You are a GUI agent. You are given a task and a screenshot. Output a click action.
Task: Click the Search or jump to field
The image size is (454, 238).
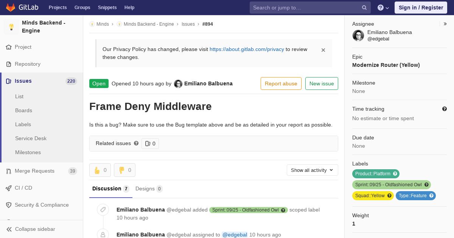[x=310, y=8]
